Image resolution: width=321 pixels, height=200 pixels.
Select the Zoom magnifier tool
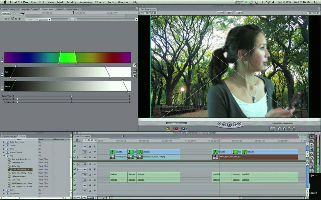click(312, 162)
